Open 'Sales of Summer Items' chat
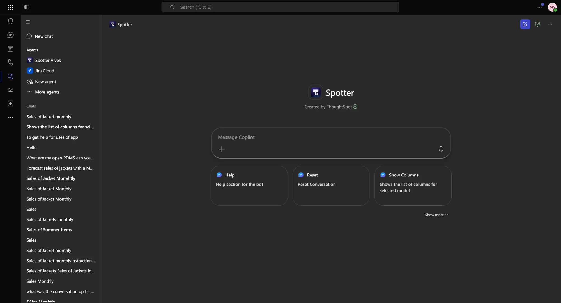561x303 pixels. (x=49, y=230)
